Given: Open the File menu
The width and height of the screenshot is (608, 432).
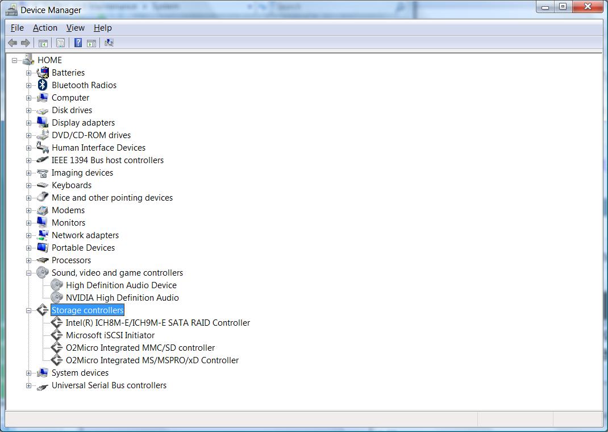Looking at the screenshot, I should (17, 28).
